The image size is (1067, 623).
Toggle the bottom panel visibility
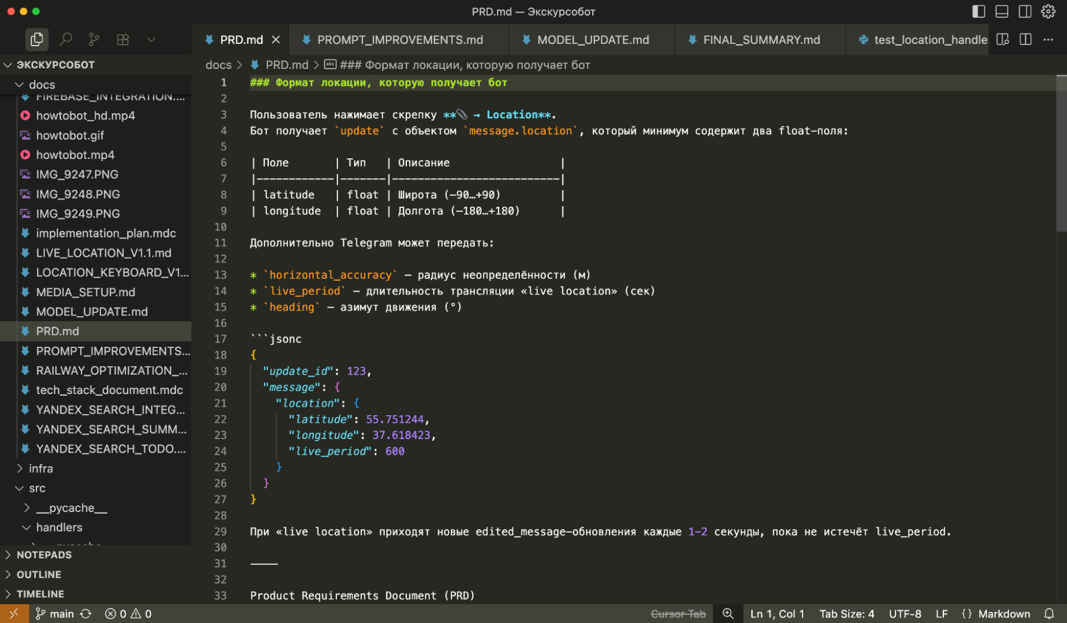(x=1001, y=11)
